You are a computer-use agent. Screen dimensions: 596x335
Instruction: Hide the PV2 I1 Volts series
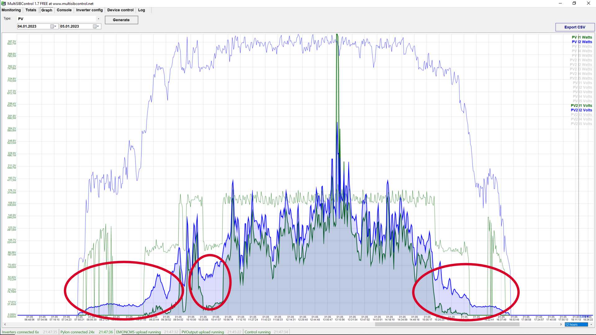pyautogui.click(x=581, y=105)
